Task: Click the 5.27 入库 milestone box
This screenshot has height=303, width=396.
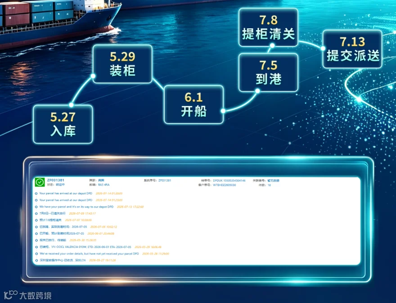Action: [x=63, y=124]
